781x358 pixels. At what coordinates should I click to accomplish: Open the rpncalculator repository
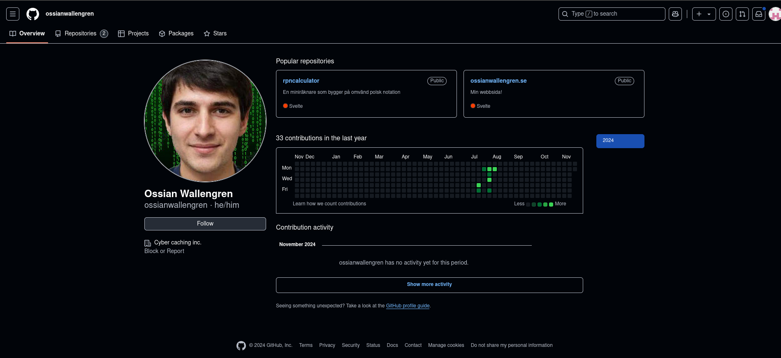pyautogui.click(x=301, y=81)
